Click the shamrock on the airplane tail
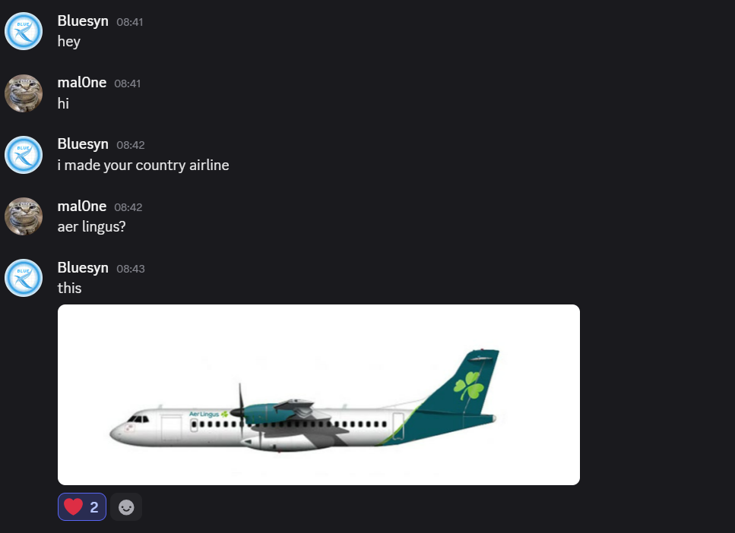 pos(468,386)
